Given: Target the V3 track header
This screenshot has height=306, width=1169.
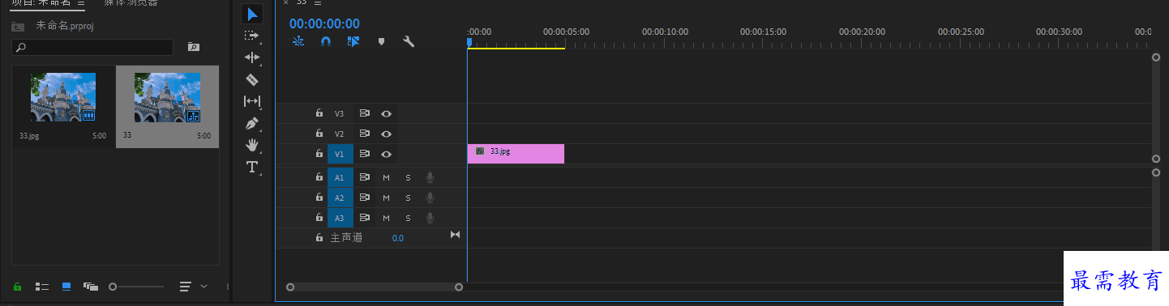Looking at the screenshot, I should click(340, 113).
